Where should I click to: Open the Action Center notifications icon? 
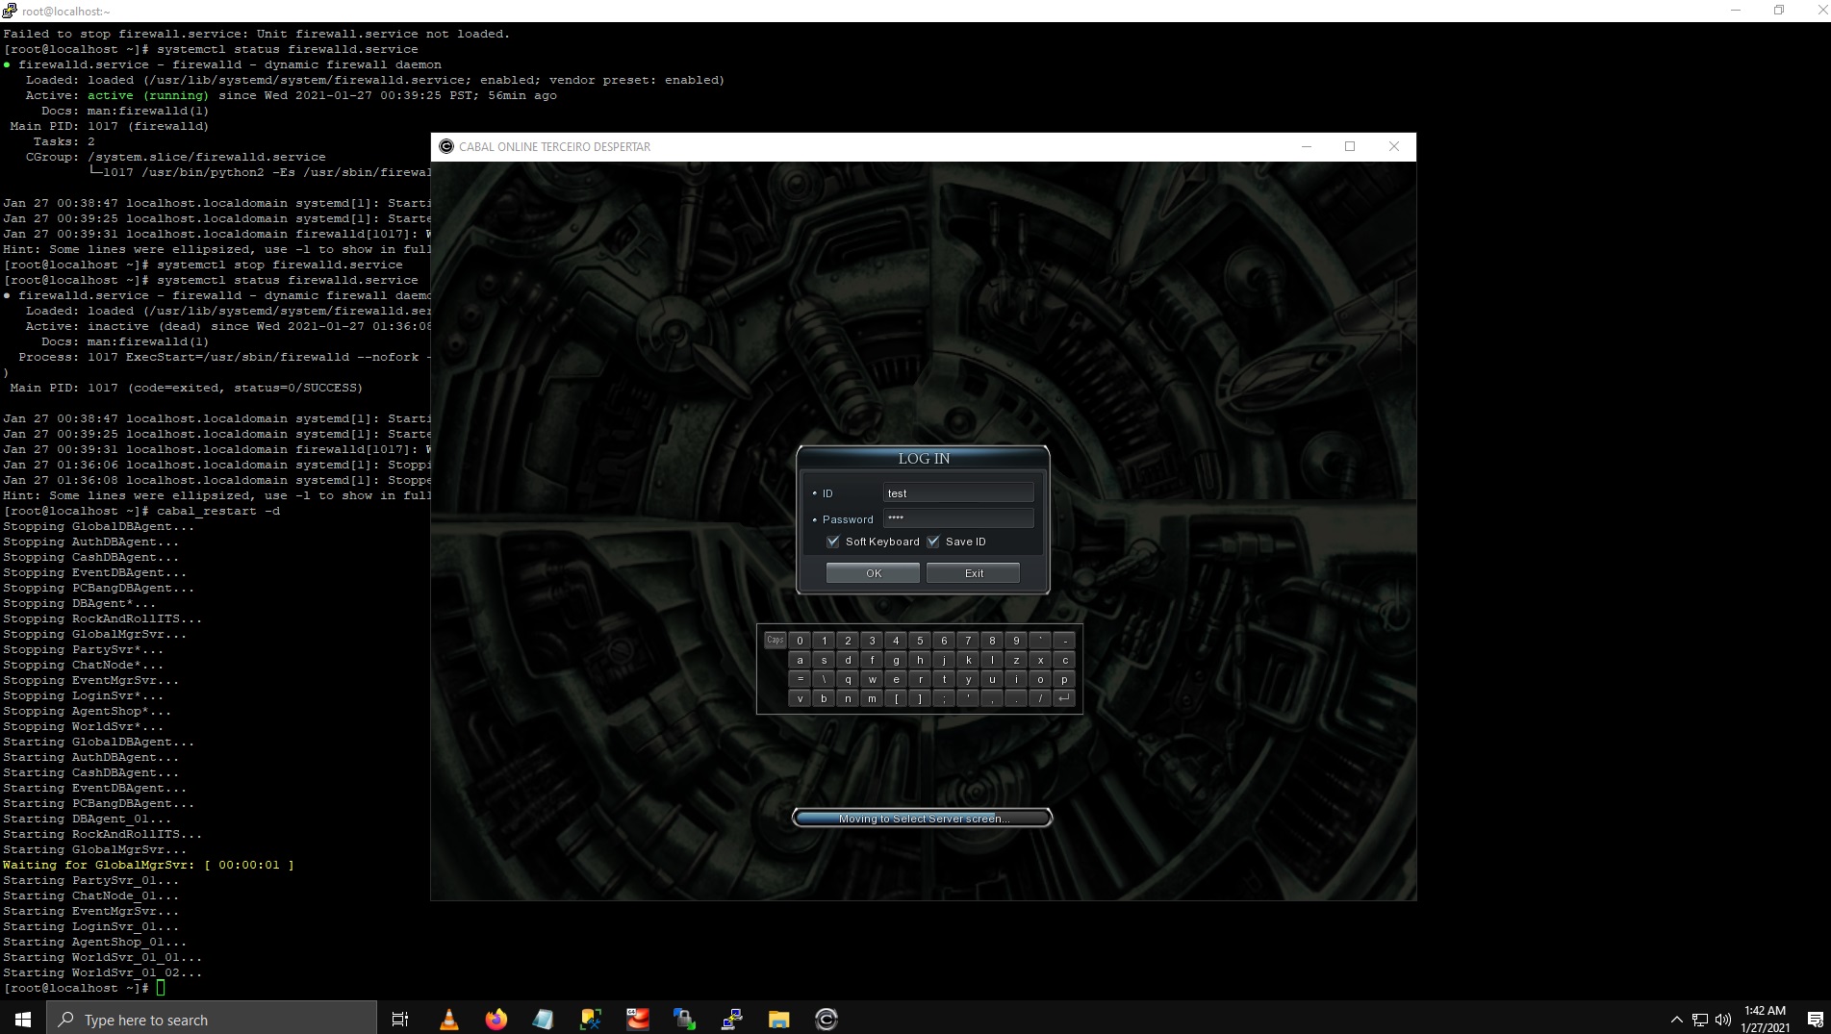pos(1815,1020)
